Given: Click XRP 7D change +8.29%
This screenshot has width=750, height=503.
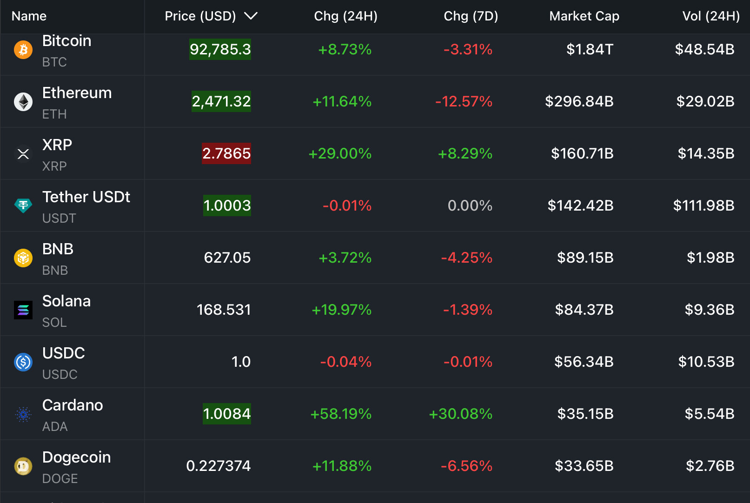Looking at the screenshot, I should (465, 153).
